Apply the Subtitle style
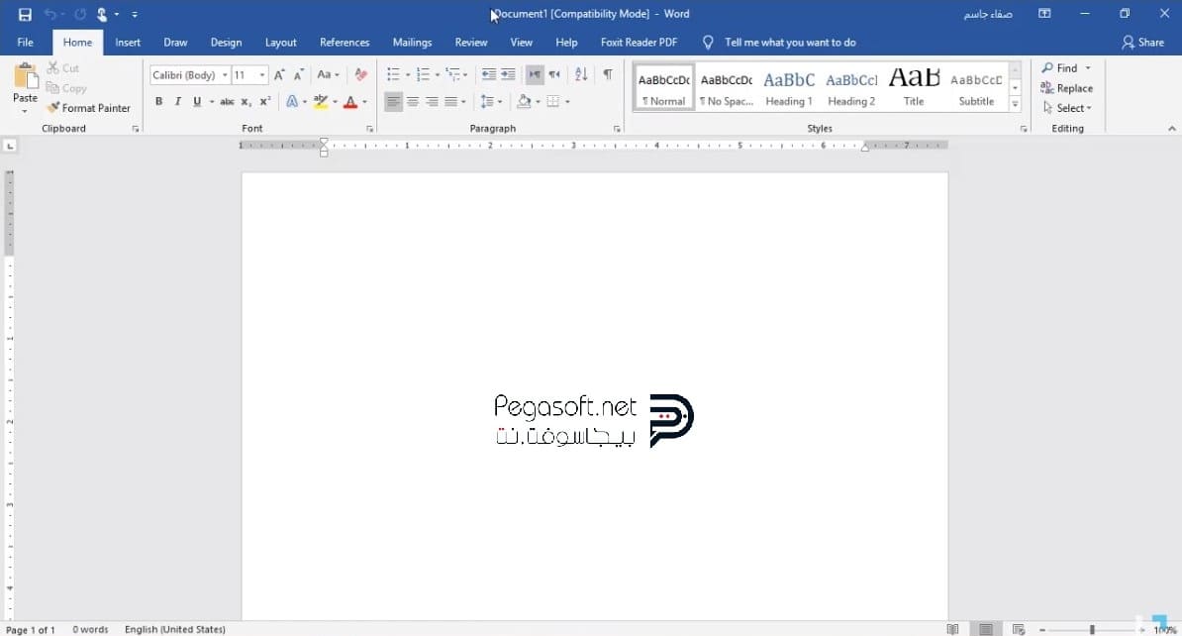Viewport: 1182px width, 636px height. click(x=976, y=88)
